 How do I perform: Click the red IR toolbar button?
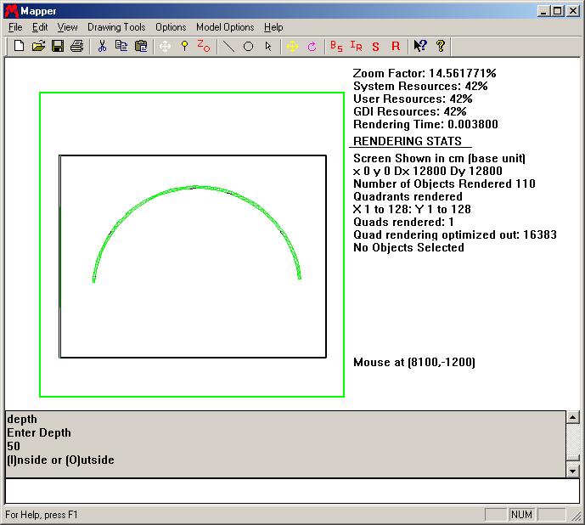pos(356,46)
